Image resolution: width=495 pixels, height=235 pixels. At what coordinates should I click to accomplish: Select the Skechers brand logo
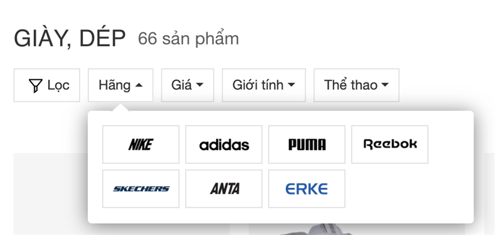coord(141,189)
